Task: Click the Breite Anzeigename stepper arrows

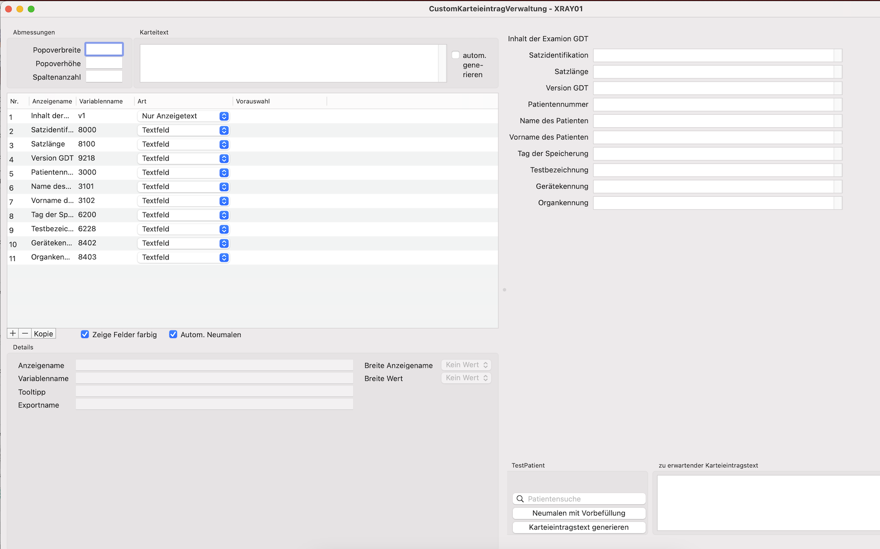Action: [486, 365]
